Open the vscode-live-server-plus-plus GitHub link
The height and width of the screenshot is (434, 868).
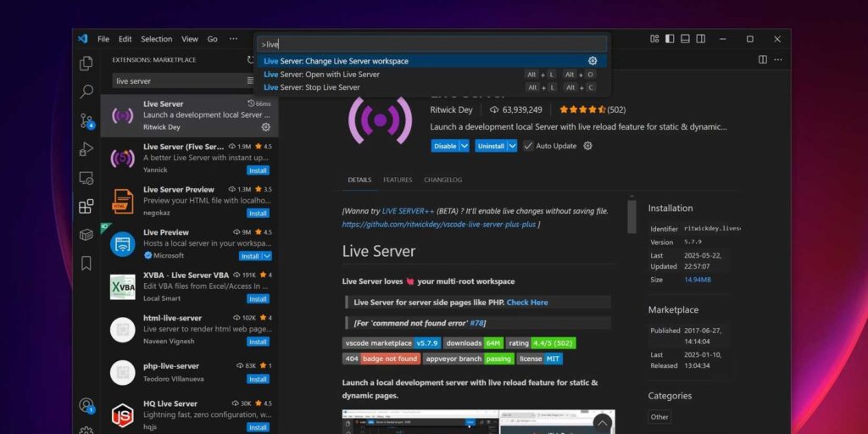[439, 224]
